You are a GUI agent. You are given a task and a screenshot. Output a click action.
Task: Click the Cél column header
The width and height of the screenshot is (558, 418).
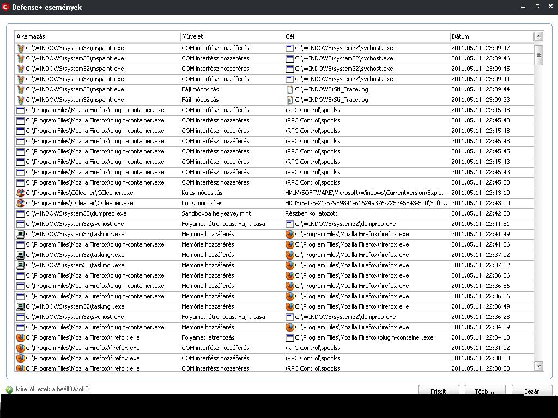(x=367, y=36)
